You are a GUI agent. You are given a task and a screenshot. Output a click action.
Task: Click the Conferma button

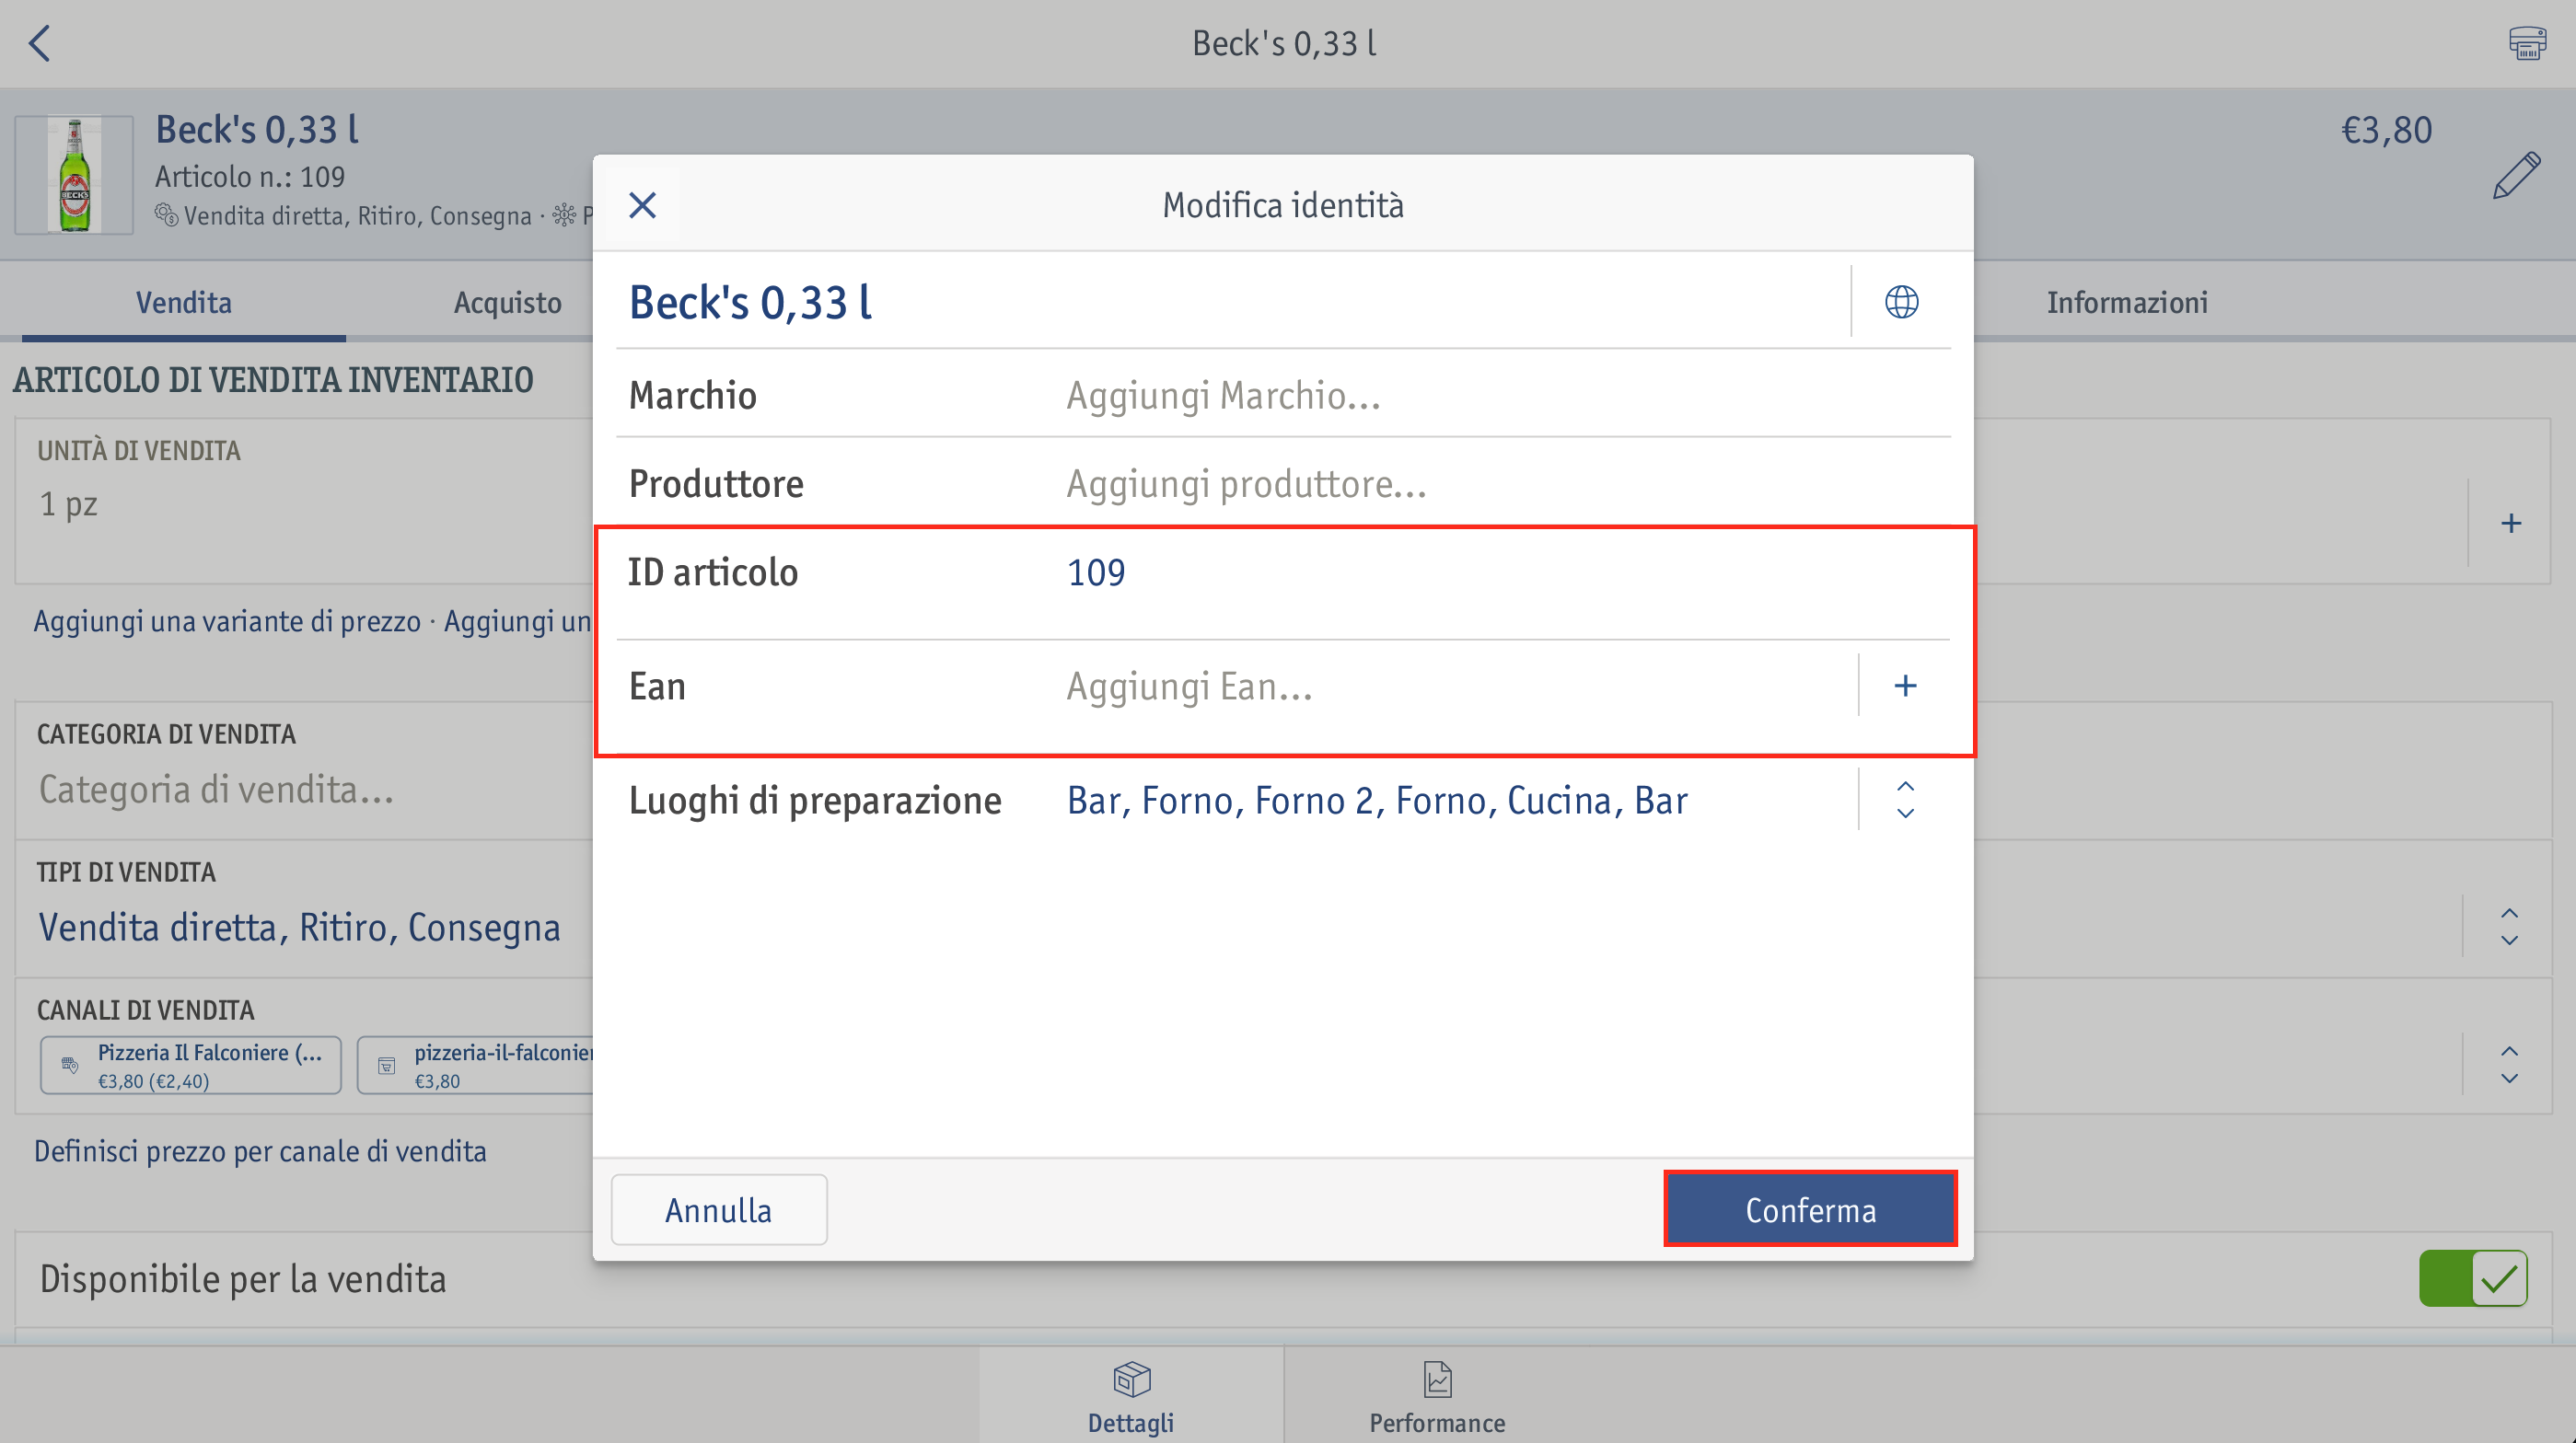point(1810,1209)
